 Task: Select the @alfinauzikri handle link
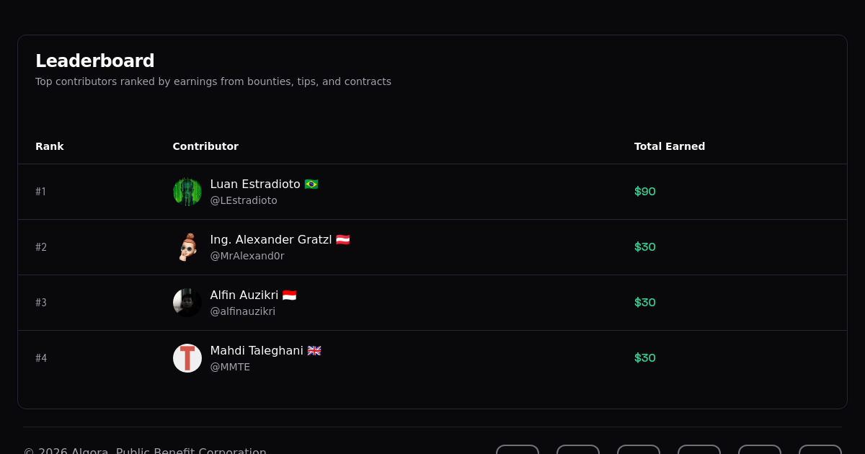point(243,311)
